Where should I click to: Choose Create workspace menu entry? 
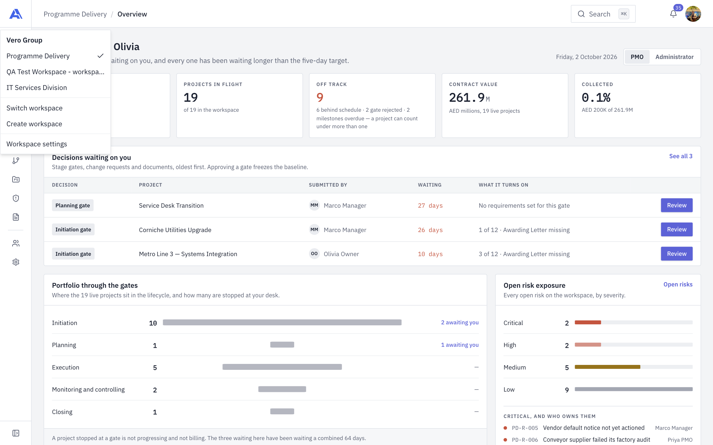pyautogui.click(x=55, y=124)
